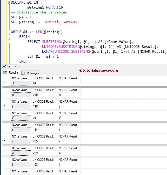
Task: Collapse the SELECT statement outline
Action: pos(9,42)
